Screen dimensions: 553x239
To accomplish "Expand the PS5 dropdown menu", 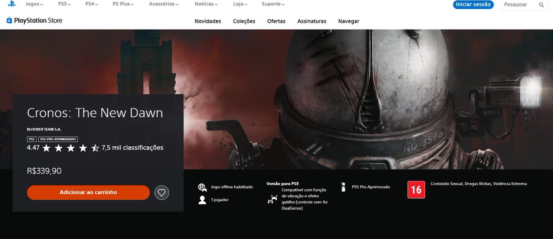I will pos(65,4).
